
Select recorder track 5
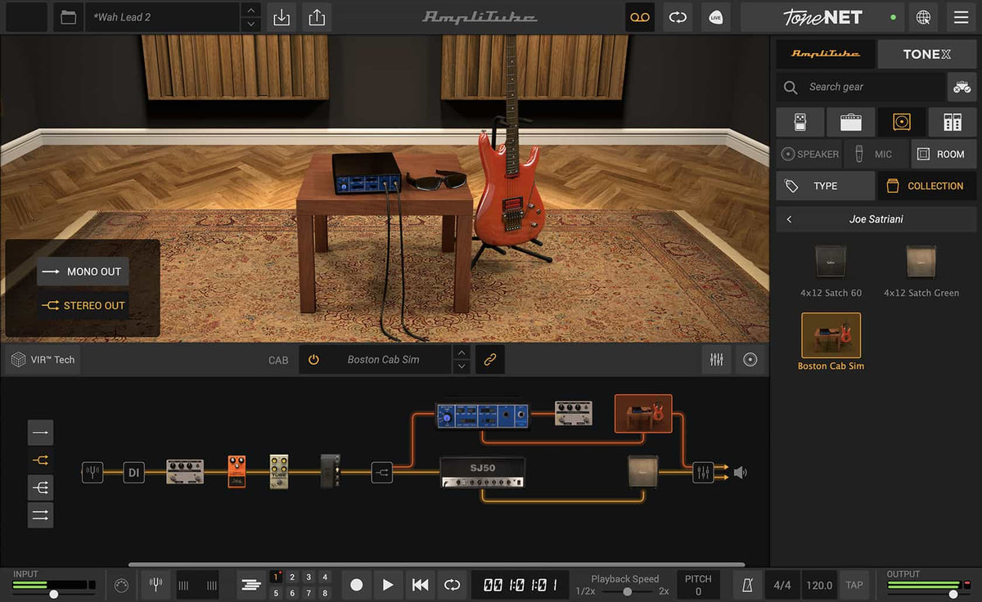coord(276,594)
